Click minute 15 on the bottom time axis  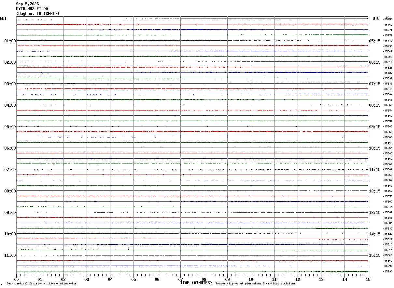[x=368, y=279]
